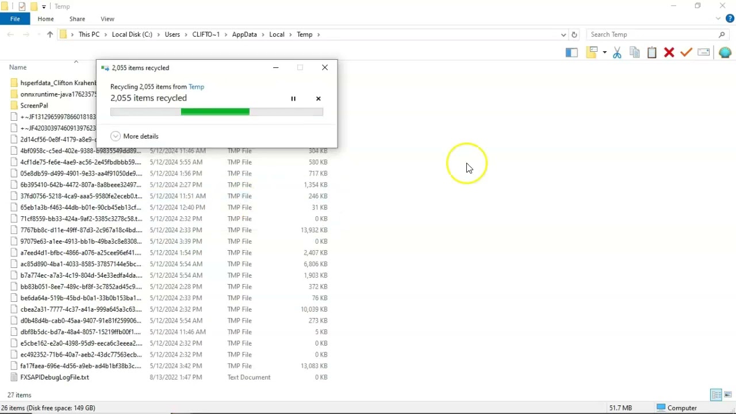Expand the chevron after CLIFTO~1 breadcrumb
Screen dimensions: 736x414
click(225, 34)
